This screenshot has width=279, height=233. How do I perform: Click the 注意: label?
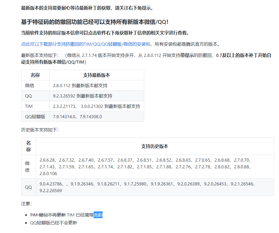[26, 204]
